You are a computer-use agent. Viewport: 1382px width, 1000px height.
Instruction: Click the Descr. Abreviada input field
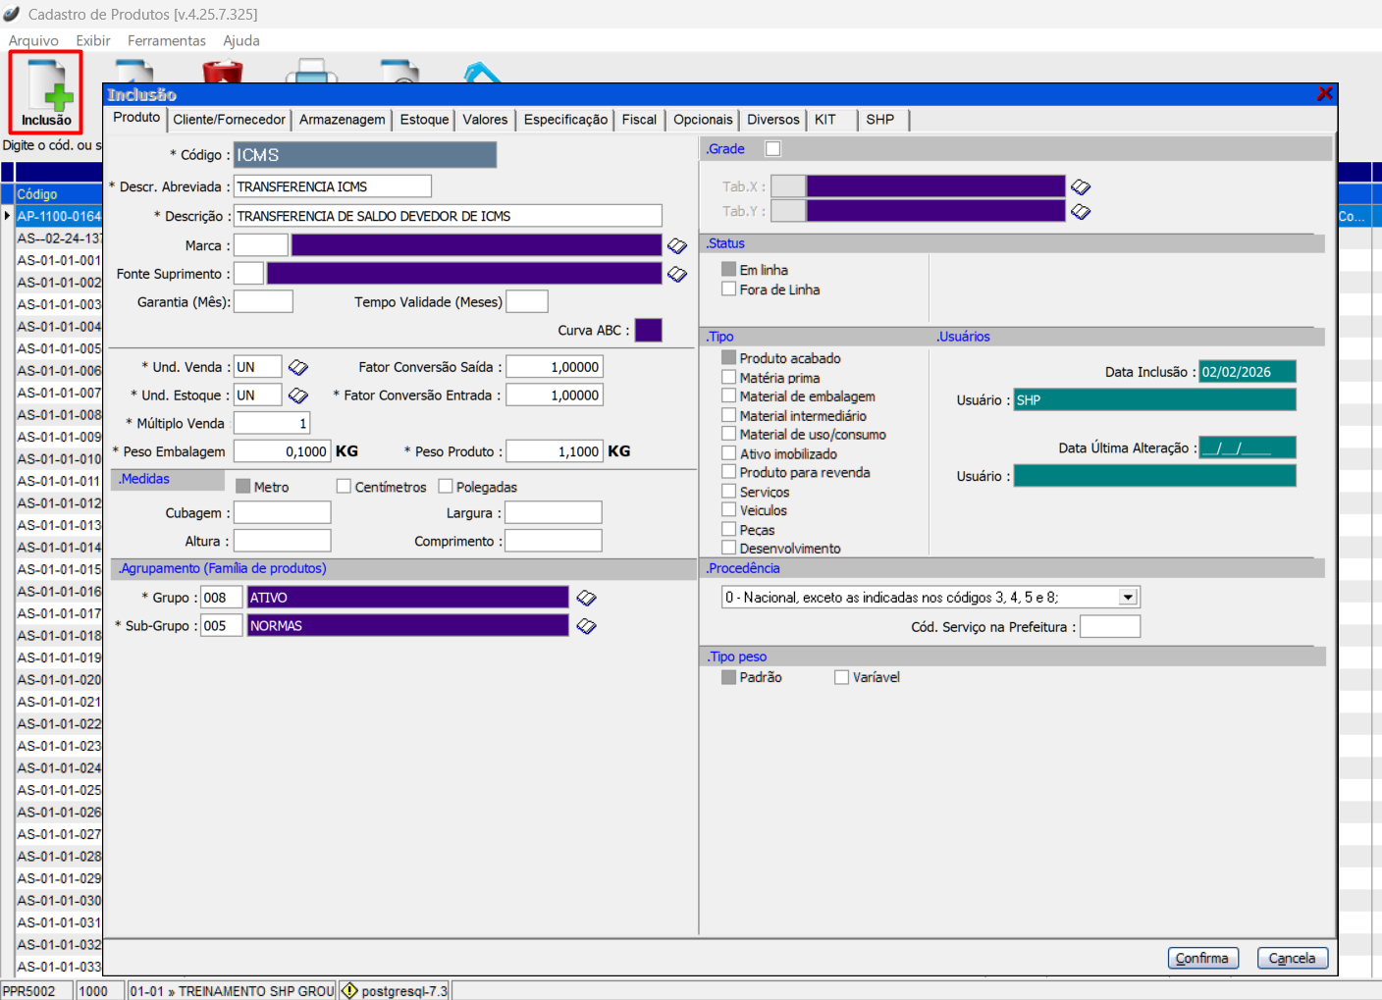tap(332, 186)
